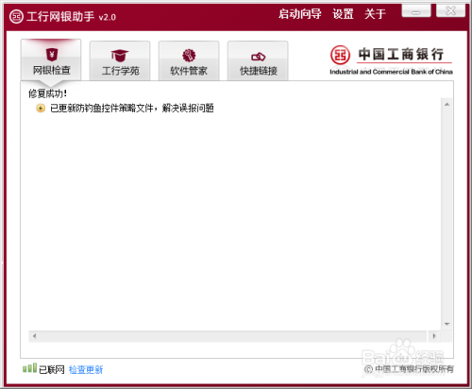
Task: Click the 工行网银助手 v2.0 title text
Action: [71, 16]
